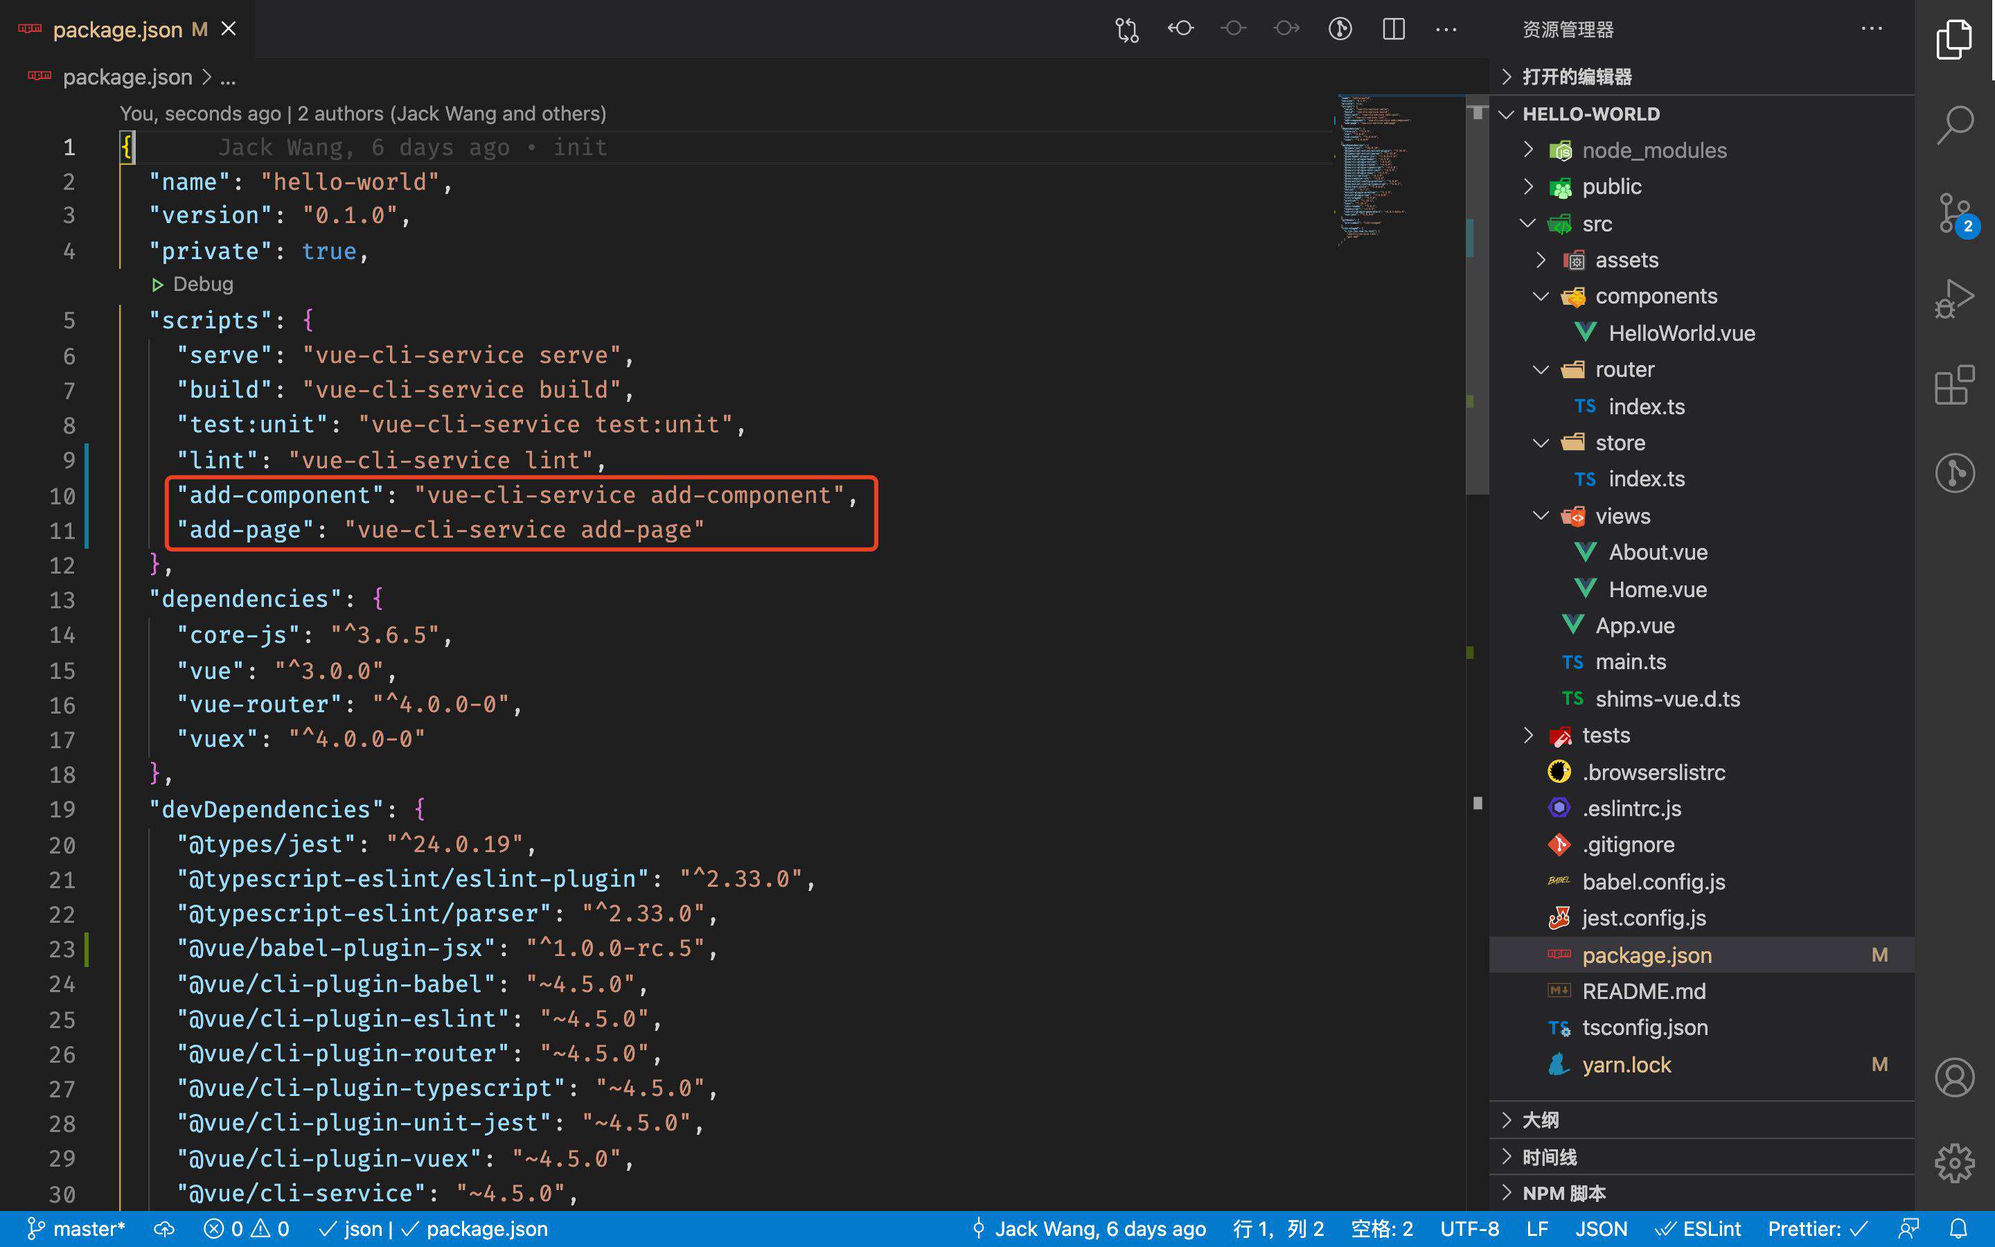Open editor more actions ellipsis
Viewport: 1995px width, 1247px height.
1446,30
